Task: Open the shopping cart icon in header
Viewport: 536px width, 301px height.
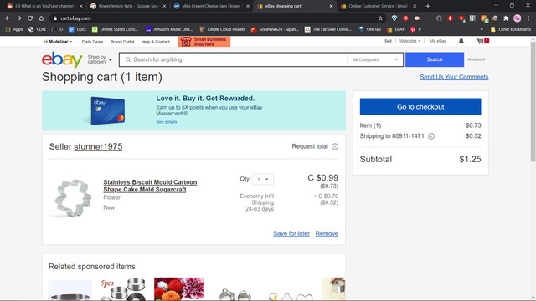Action: pos(482,41)
